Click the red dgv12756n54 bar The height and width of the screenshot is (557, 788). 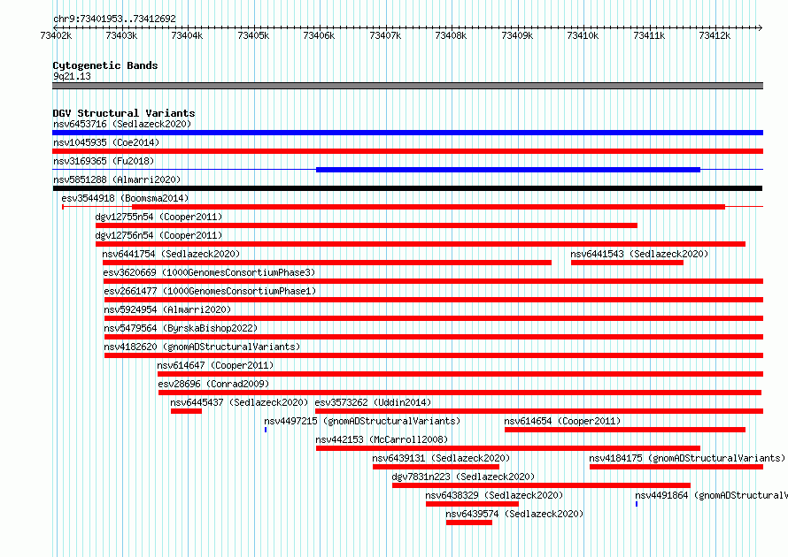point(421,244)
